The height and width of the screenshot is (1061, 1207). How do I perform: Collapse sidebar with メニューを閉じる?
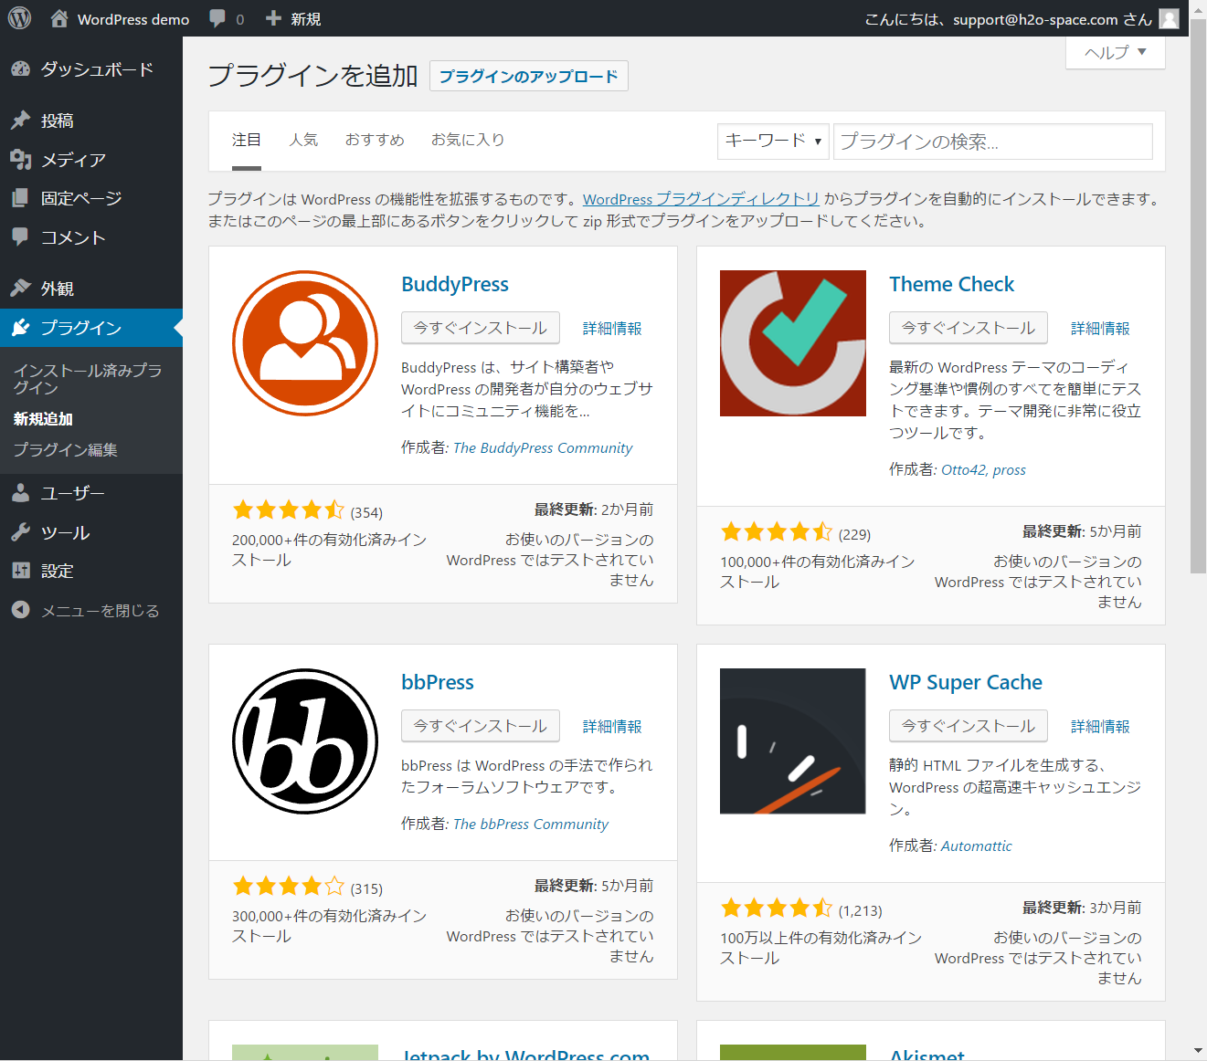point(100,610)
